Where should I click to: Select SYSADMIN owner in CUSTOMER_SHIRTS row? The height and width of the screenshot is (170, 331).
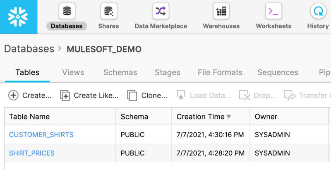click(x=272, y=134)
